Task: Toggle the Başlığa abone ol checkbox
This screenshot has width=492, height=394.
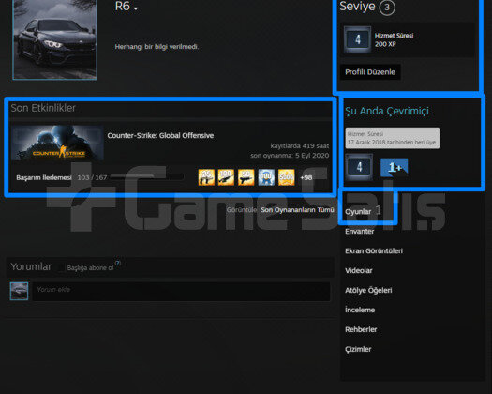Action: pyautogui.click(x=61, y=267)
